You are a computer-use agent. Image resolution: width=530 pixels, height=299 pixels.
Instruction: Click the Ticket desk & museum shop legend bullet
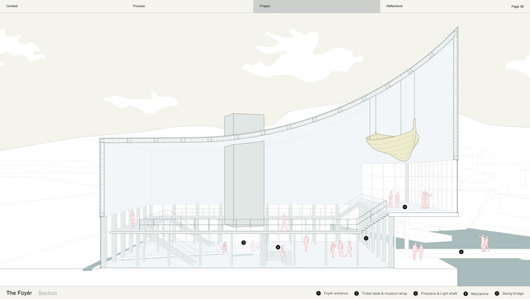point(357,293)
